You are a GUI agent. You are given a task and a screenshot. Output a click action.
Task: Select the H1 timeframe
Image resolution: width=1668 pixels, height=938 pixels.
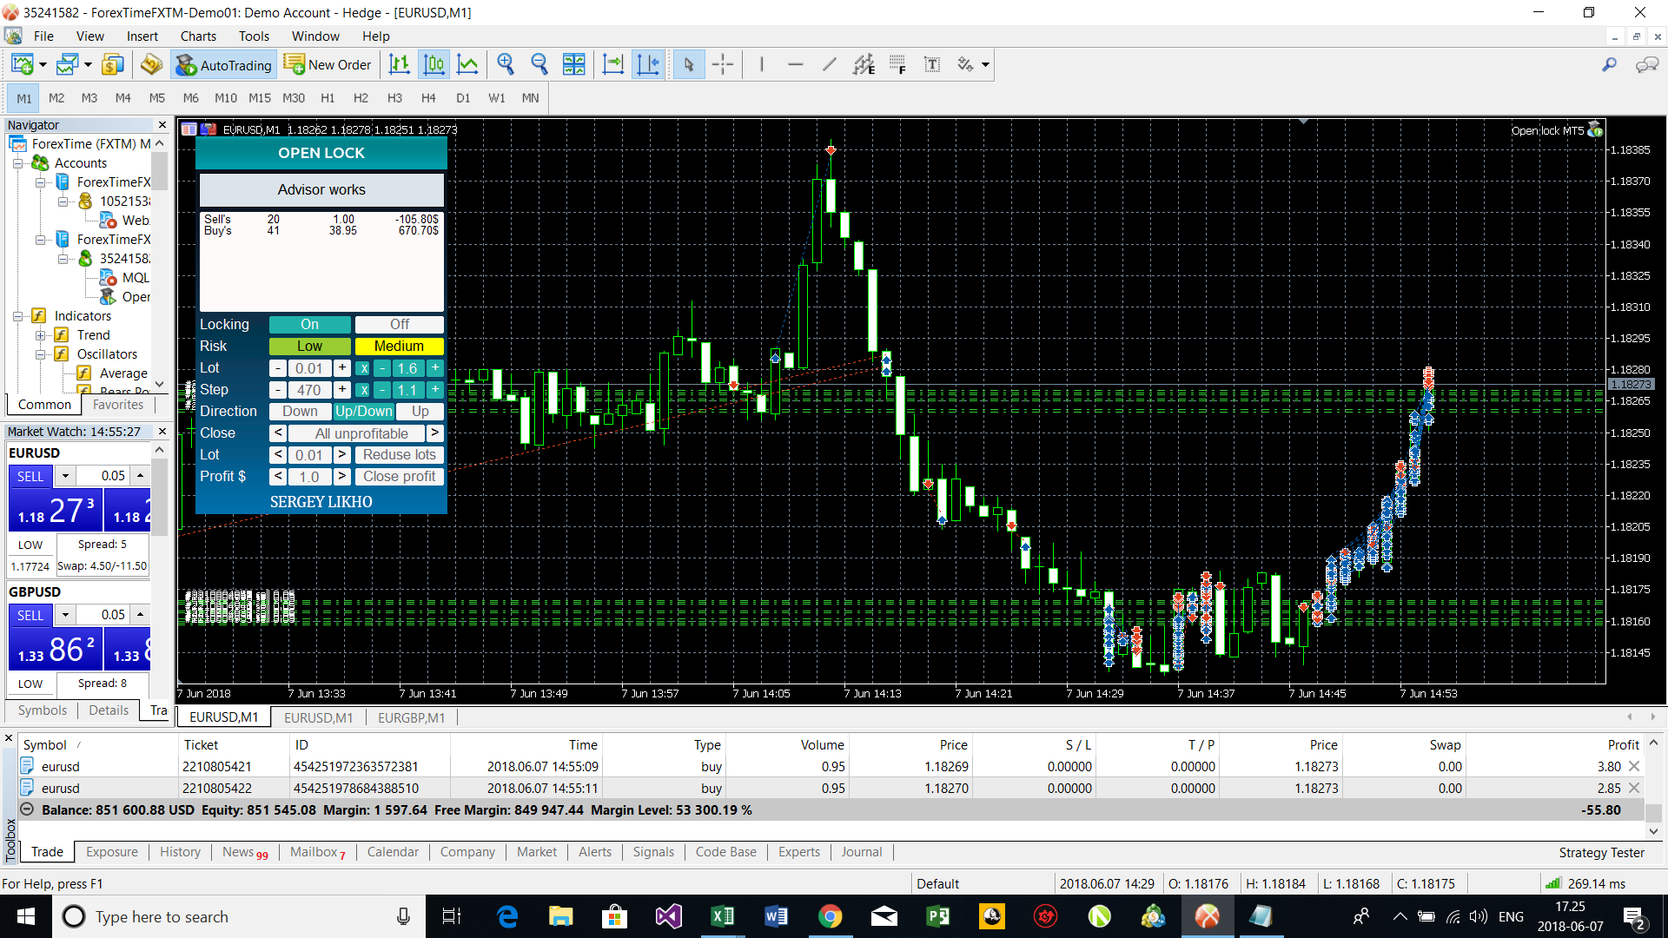coord(328,98)
